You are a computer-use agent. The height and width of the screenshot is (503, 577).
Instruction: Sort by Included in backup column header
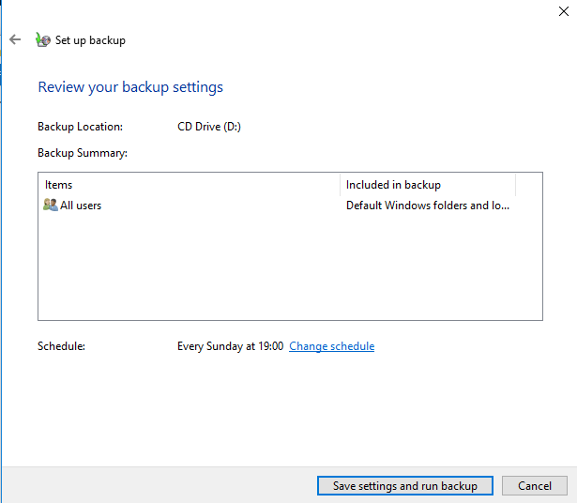tap(428, 185)
